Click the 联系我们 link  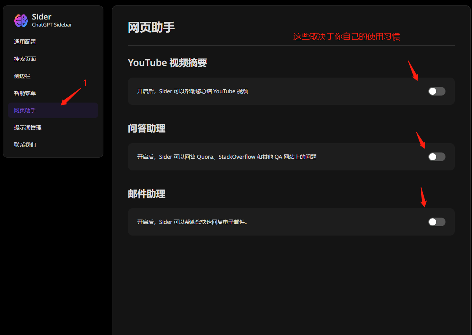[x=25, y=145]
